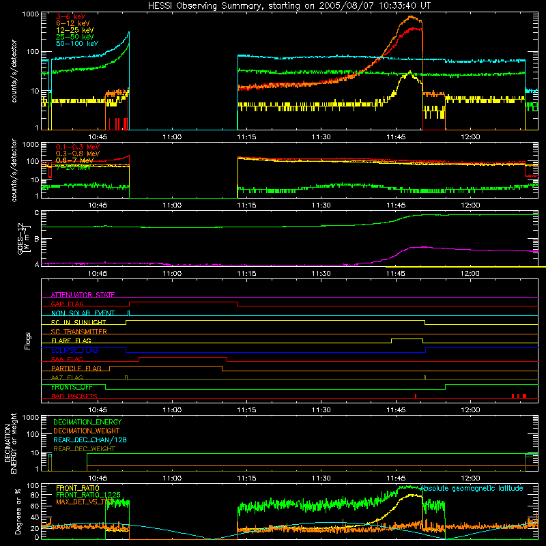
Task: Click the orange MAX_DET_VS_TOT legend label
Action: [84, 502]
